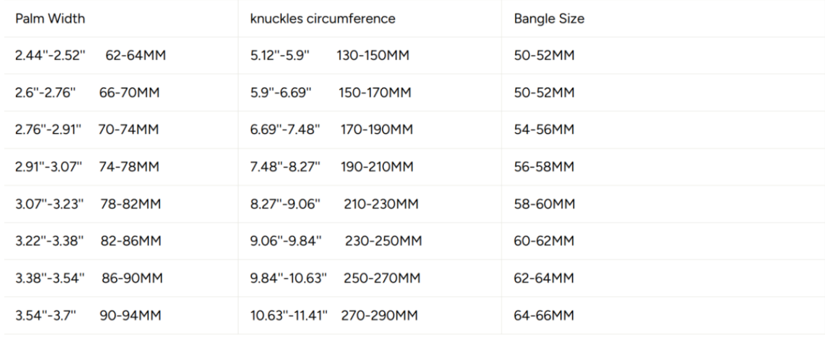
Task: Select the 3.07''-3.23'' 78-82MM palm width cell
Action: tap(88, 204)
